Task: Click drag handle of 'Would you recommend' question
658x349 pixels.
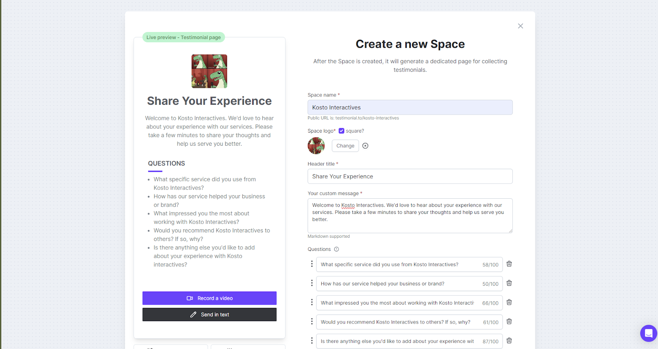Action: click(312, 321)
